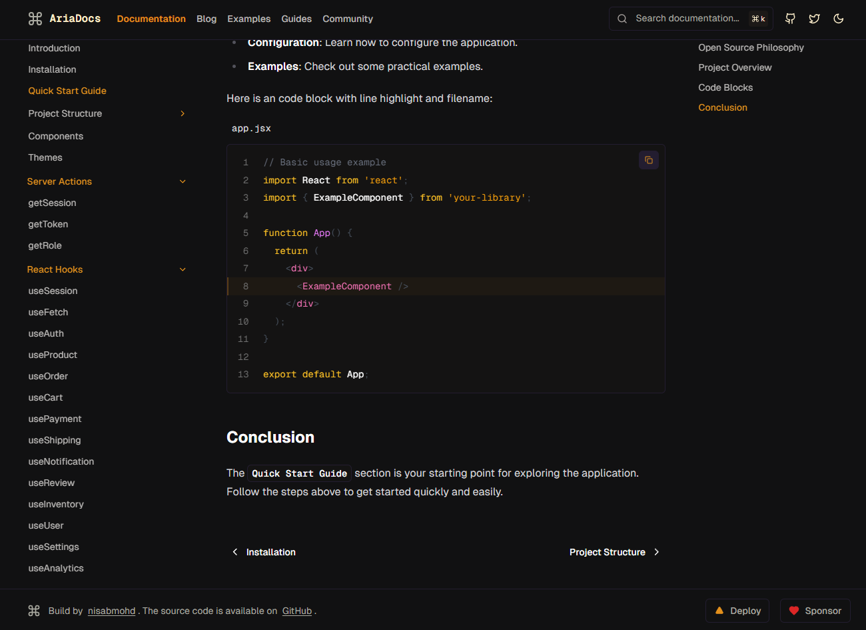
Task: Toggle dark mode with moon icon
Action: click(x=839, y=19)
